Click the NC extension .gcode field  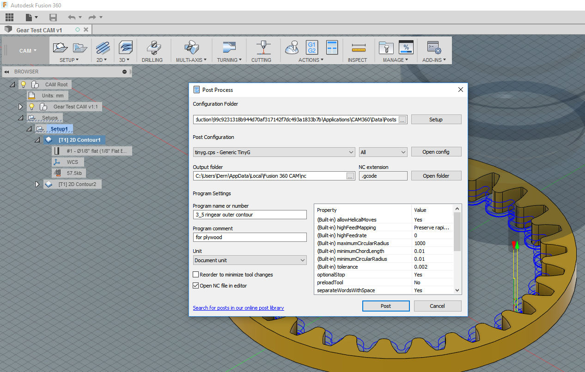pyautogui.click(x=383, y=176)
